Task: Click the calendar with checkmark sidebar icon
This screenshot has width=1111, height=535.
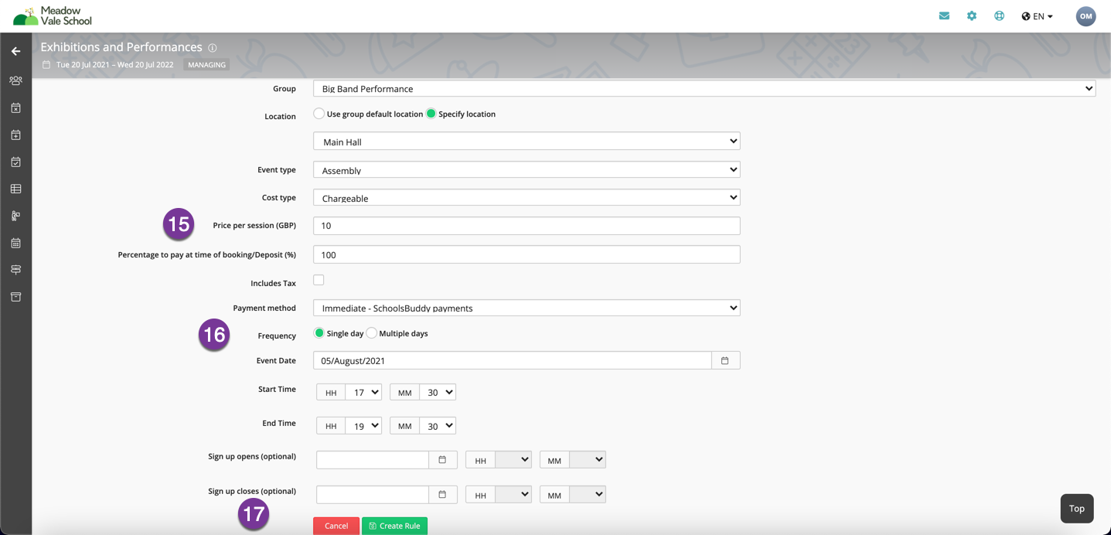Action: (15, 162)
